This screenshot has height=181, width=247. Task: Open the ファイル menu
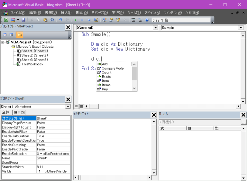pos(18,13)
